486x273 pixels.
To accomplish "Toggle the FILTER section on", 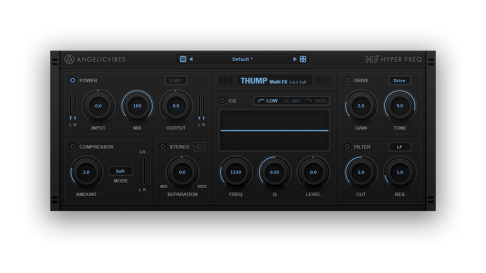I will (x=347, y=147).
